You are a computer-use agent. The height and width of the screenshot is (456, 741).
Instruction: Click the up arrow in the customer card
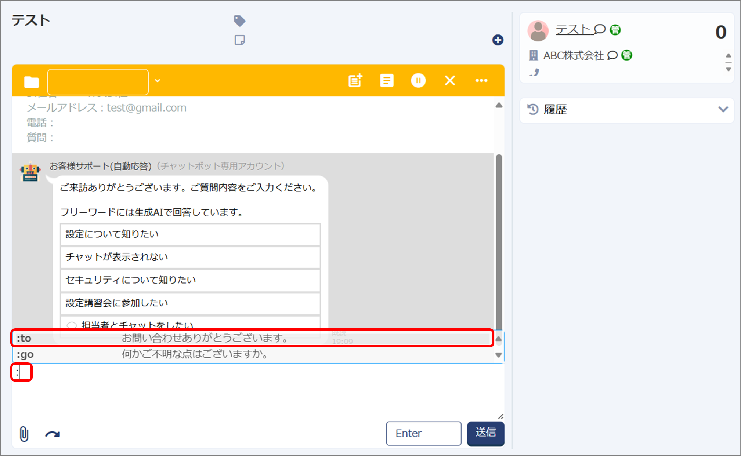(x=729, y=56)
